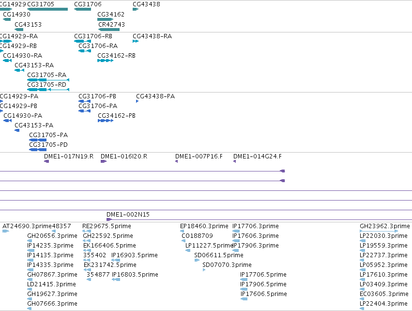Click the CG31706 gene label
Screen dimensions: 412x311
88,4
